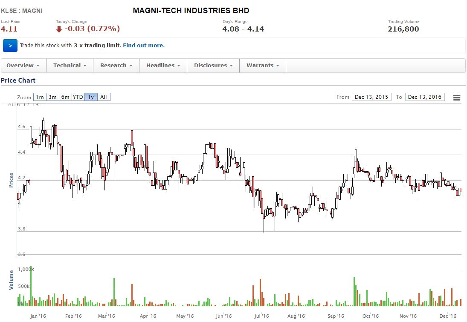
Task: Open the Disclosures dropdown menu
Action: tap(213, 66)
